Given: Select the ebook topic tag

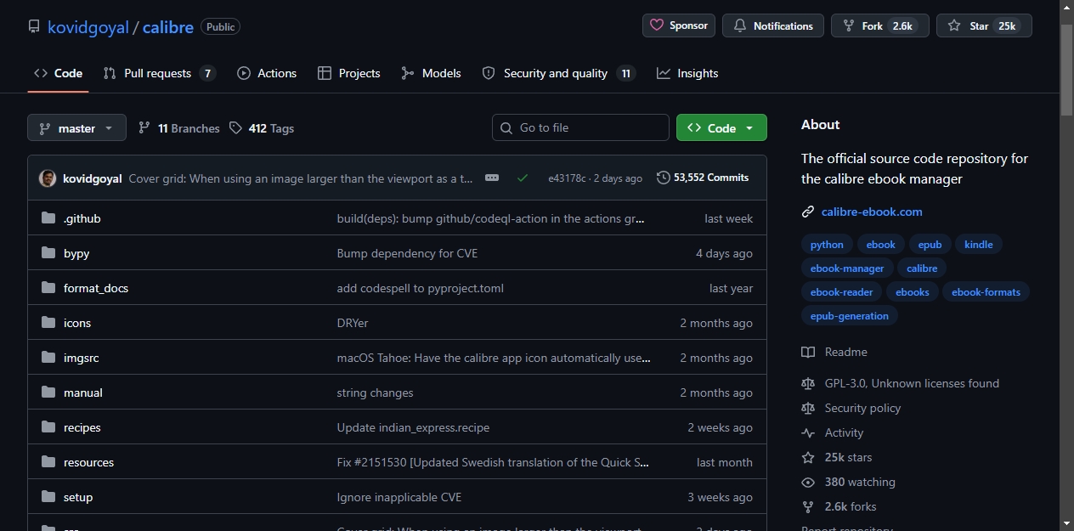Looking at the screenshot, I should click(x=881, y=245).
